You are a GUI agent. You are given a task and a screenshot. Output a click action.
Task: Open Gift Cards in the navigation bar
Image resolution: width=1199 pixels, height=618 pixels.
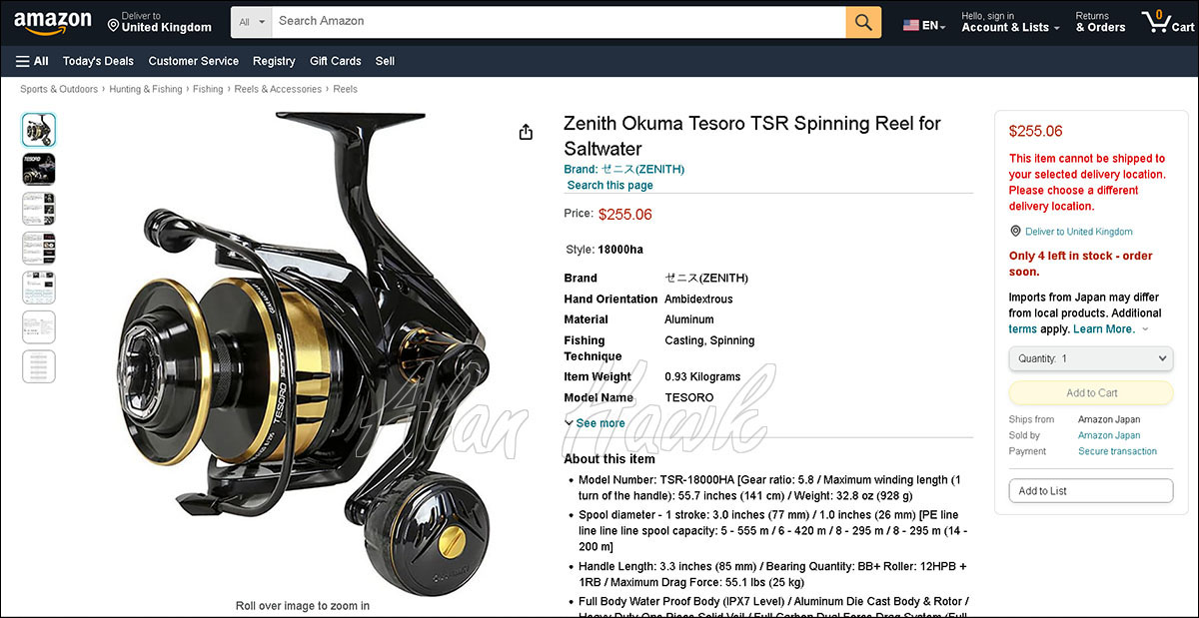[x=335, y=61]
